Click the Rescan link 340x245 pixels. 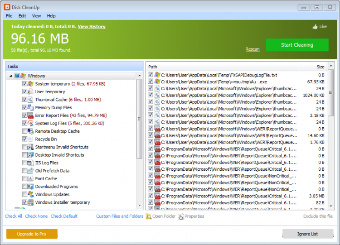click(253, 49)
